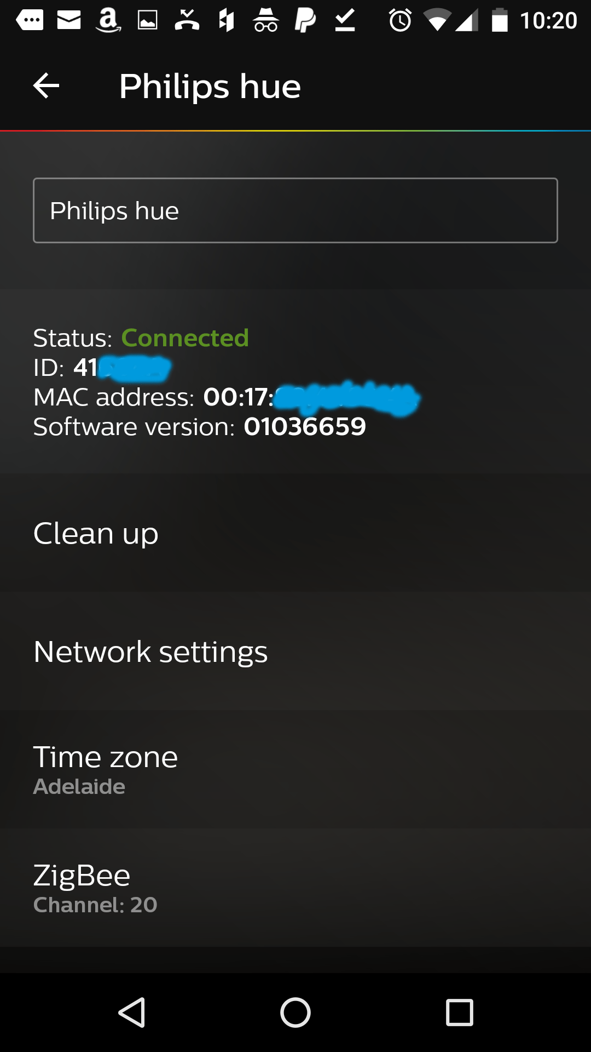This screenshot has height=1052, width=591.
Task: Go back using the header arrow
Action: pos(46,86)
